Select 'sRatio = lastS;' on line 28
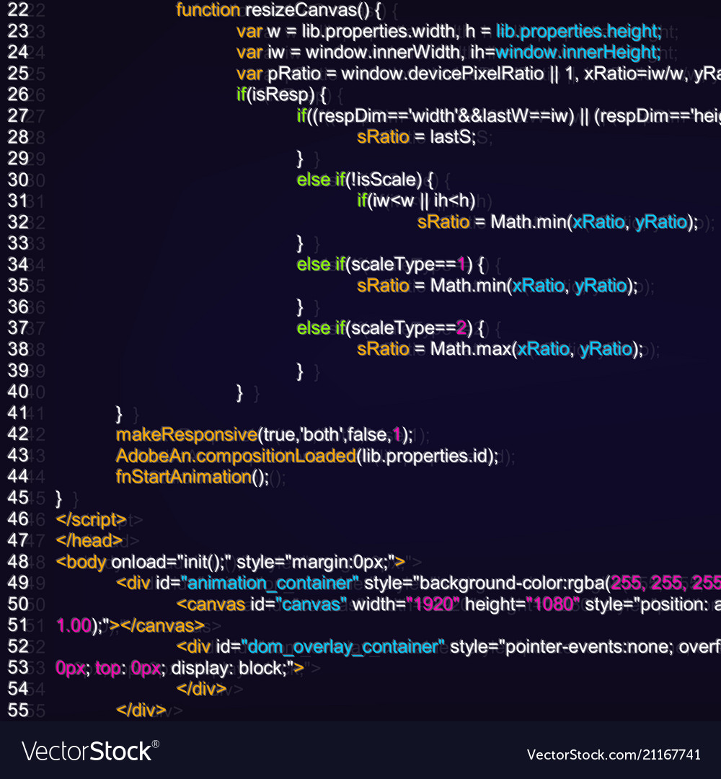721x779 pixels. coord(417,137)
